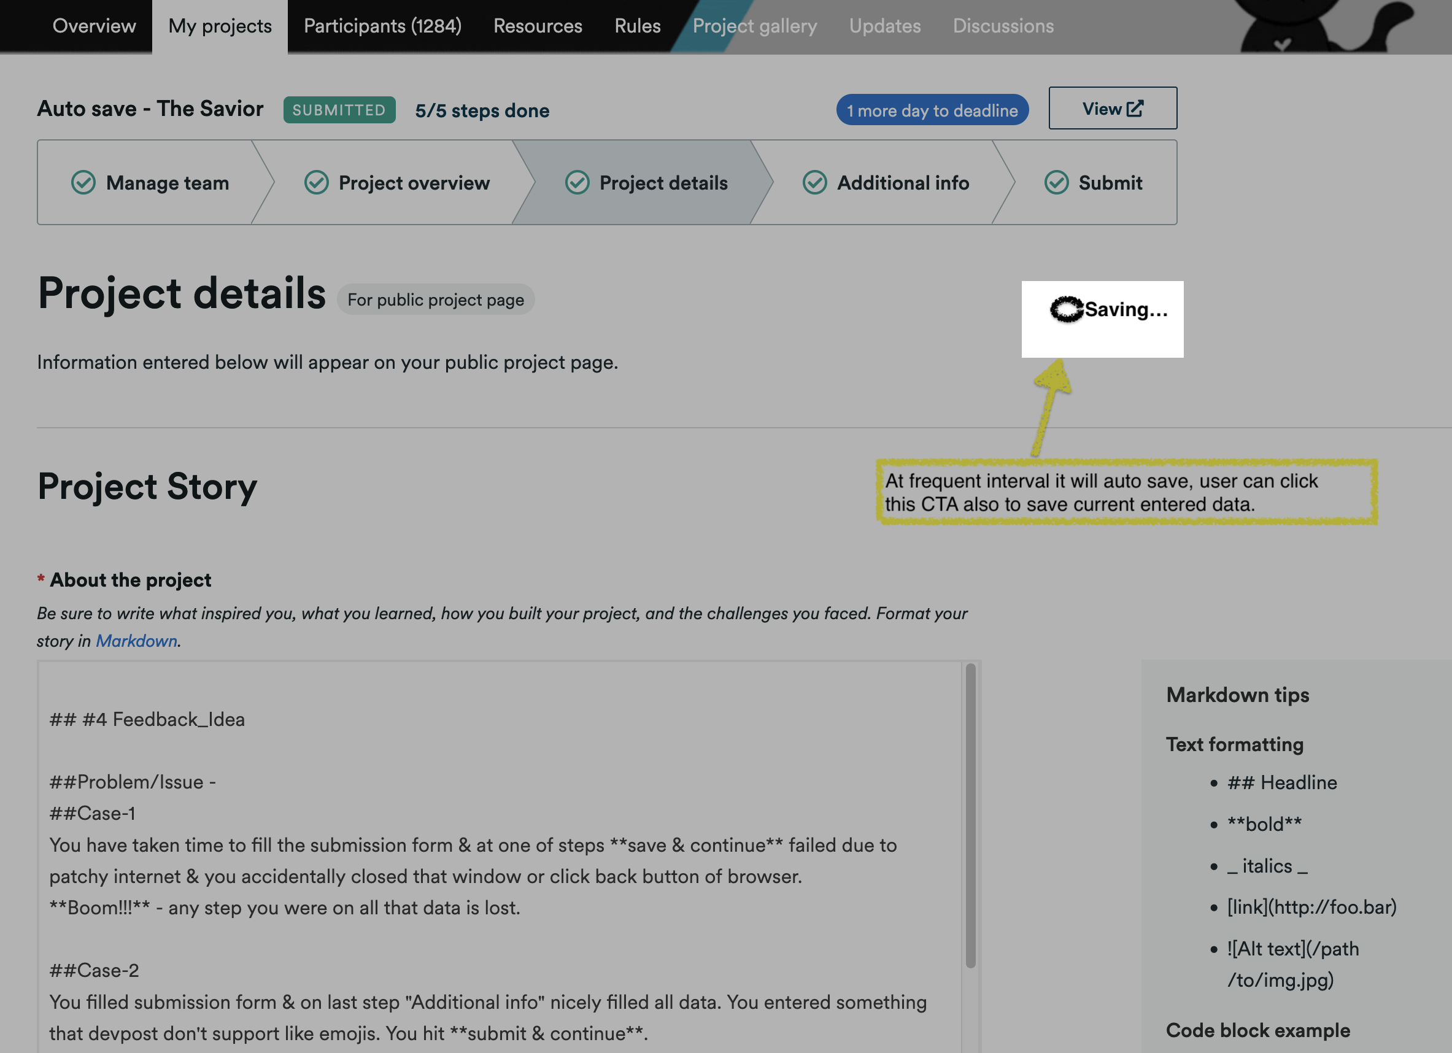The height and width of the screenshot is (1053, 1452).
Task: Click the Saving spinner icon
Action: 1066,309
